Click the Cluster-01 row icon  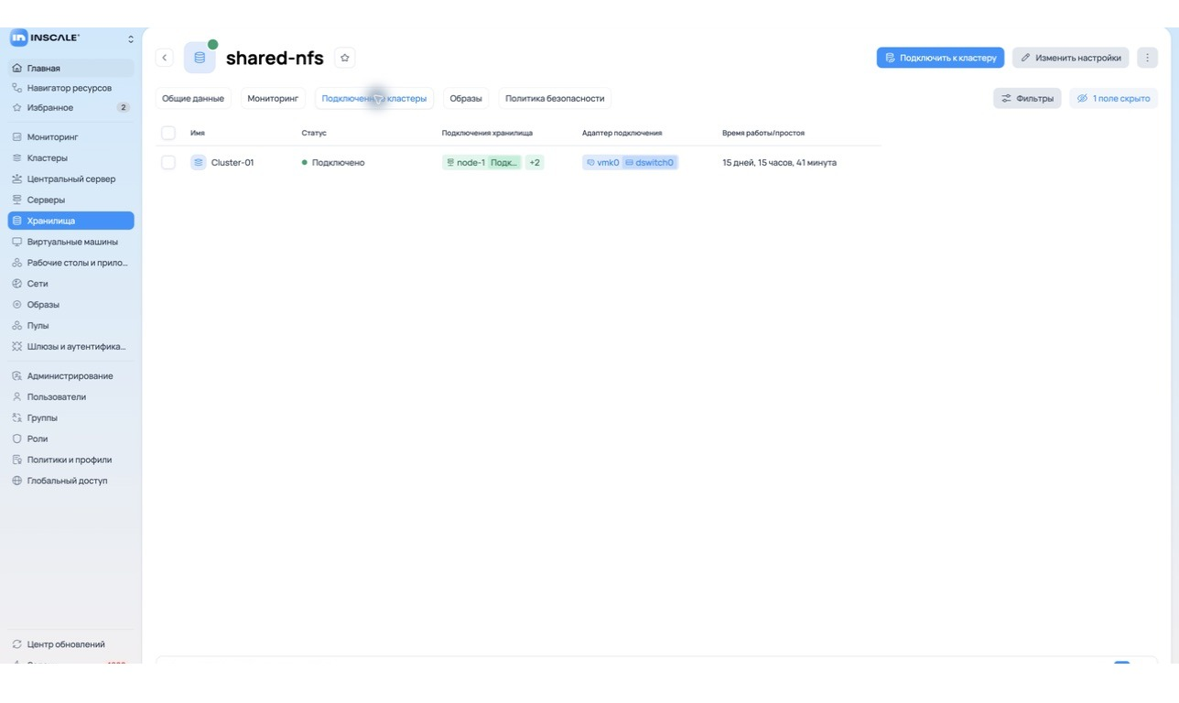coord(199,162)
